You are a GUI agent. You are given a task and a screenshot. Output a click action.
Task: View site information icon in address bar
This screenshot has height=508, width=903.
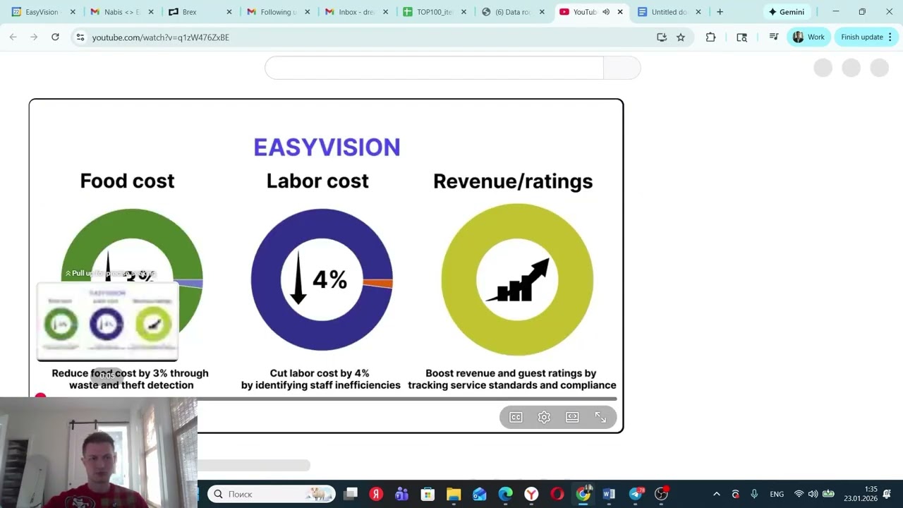point(80,37)
